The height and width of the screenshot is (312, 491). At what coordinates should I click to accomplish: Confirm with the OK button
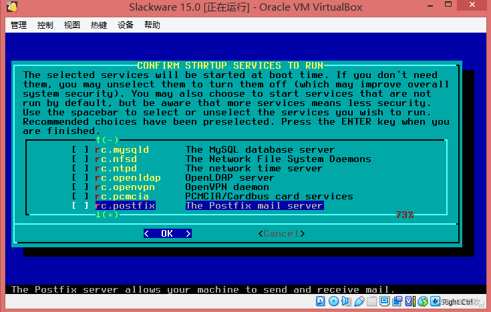click(x=168, y=233)
